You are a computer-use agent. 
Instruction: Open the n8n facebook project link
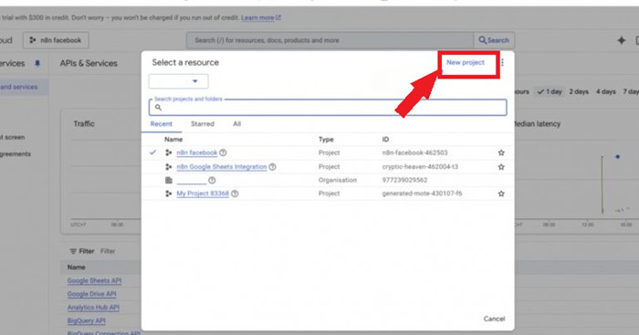click(197, 152)
